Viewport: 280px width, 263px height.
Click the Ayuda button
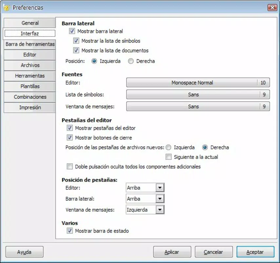(24, 252)
